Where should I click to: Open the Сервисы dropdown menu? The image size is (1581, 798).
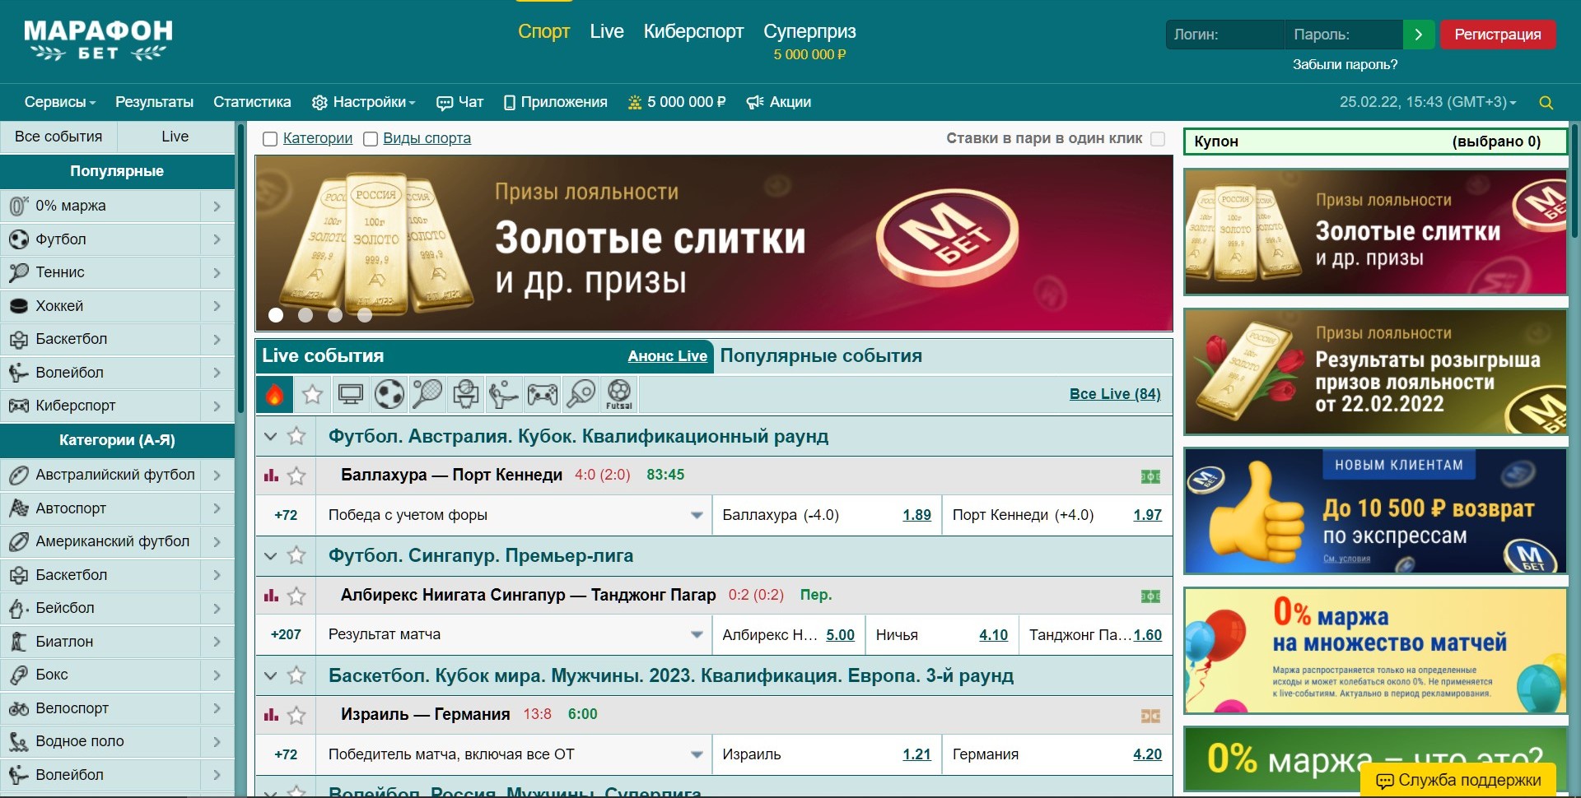coord(60,102)
